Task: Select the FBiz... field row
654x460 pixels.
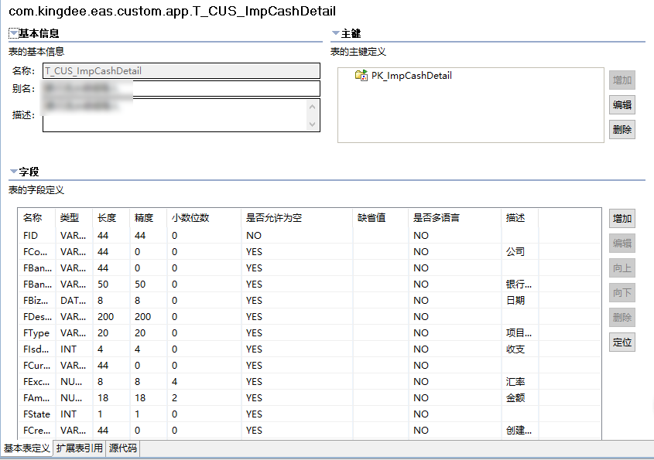Action: [x=310, y=301]
